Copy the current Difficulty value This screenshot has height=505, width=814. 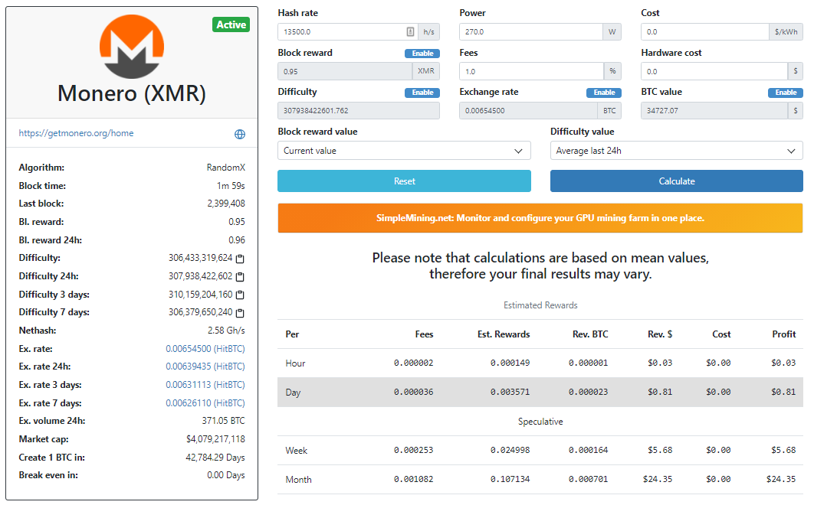point(240,258)
